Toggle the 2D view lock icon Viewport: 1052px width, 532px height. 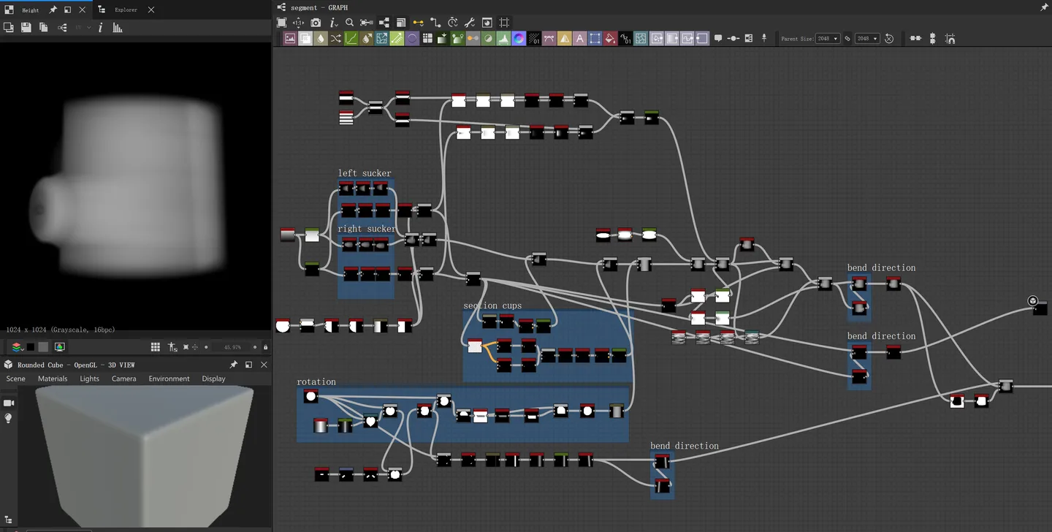pos(265,347)
